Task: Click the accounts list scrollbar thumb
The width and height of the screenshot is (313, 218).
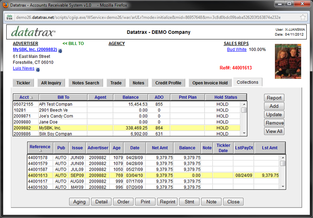Action: [x=244, y=110]
